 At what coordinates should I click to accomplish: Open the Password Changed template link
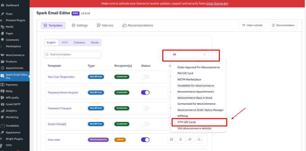[x=59, y=108]
